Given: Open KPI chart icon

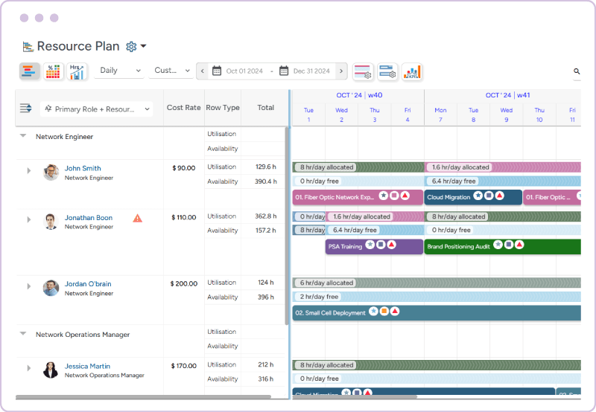Looking at the screenshot, I should 412,71.
